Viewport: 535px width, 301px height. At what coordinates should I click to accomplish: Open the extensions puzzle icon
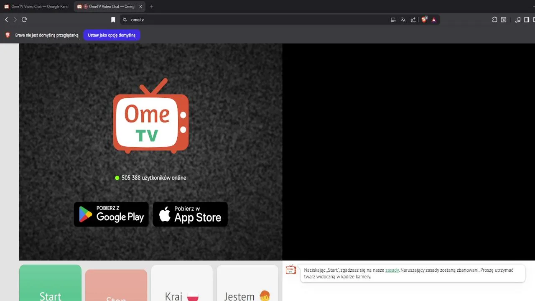point(495,20)
